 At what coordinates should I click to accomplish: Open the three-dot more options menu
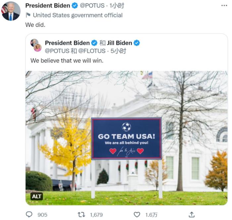224,6
